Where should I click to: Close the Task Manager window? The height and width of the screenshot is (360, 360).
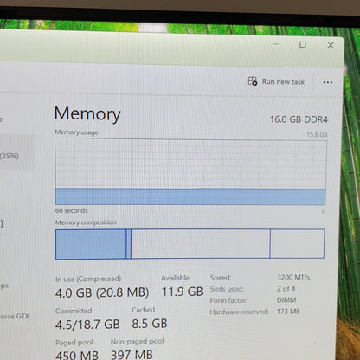[331, 45]
